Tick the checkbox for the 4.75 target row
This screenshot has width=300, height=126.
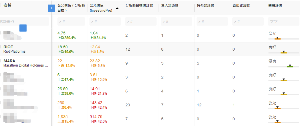coord(1,35)
